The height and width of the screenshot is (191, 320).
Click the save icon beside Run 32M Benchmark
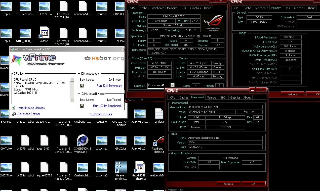[x=82, y=86]
